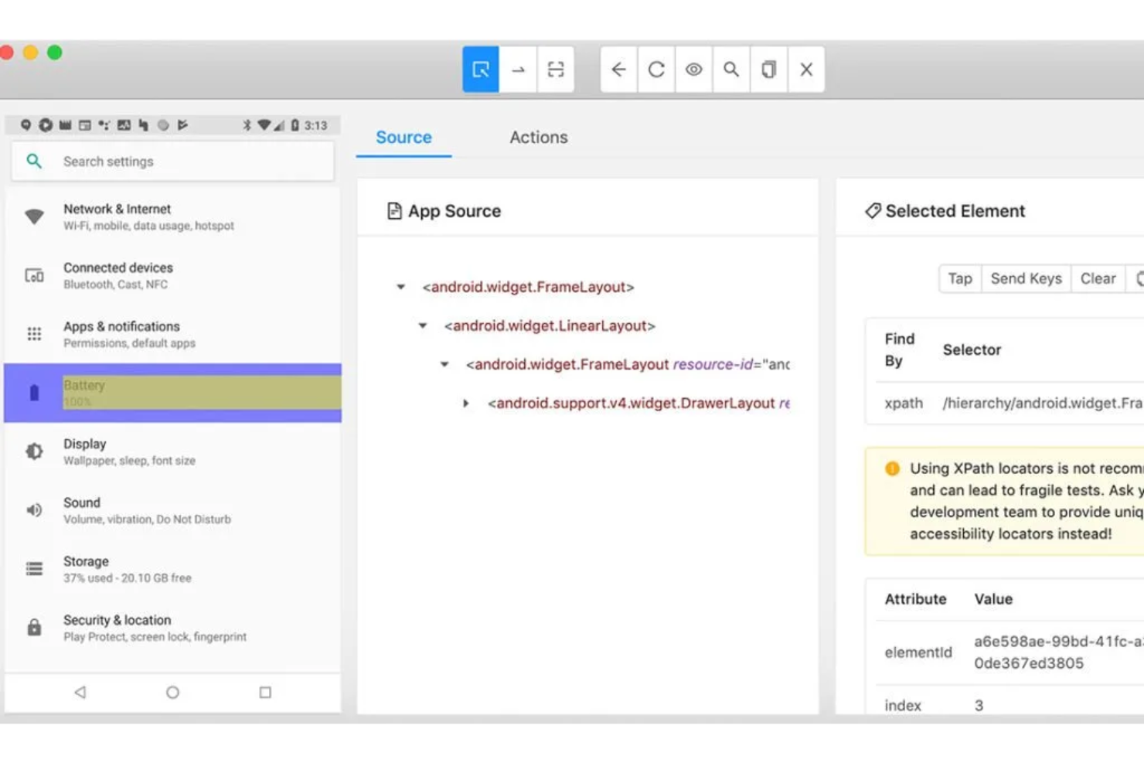Open search for element dialog
1144x763 pixels.
[730, 70]
